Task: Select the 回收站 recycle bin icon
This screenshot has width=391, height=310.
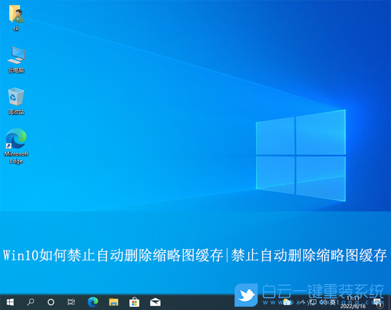Action: click(x=16, y=101)
